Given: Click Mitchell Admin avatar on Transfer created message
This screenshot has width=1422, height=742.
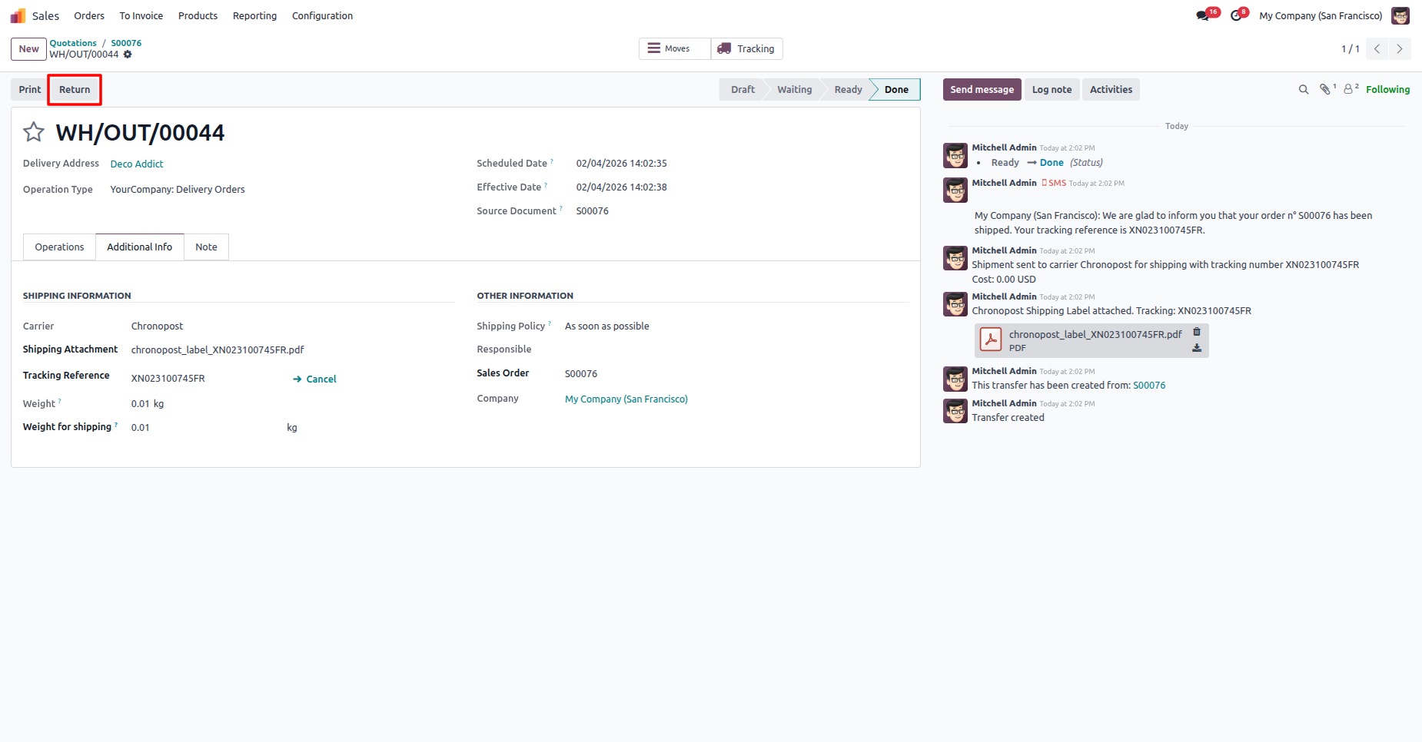Looking at the screenshot, I should (955, 411).
